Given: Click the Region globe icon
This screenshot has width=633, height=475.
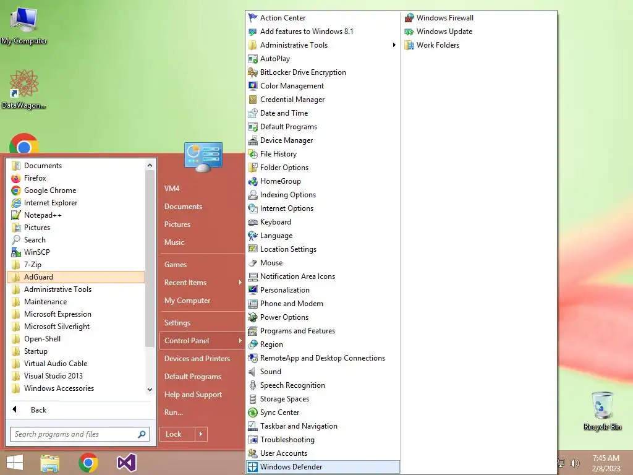Looking at the screenshot, I should click(x=253, y=344).
